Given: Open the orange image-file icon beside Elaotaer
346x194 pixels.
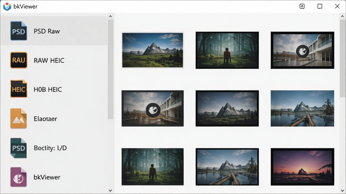Looking at the screenshot, I should pyautogui.click(x=19, y=118).
